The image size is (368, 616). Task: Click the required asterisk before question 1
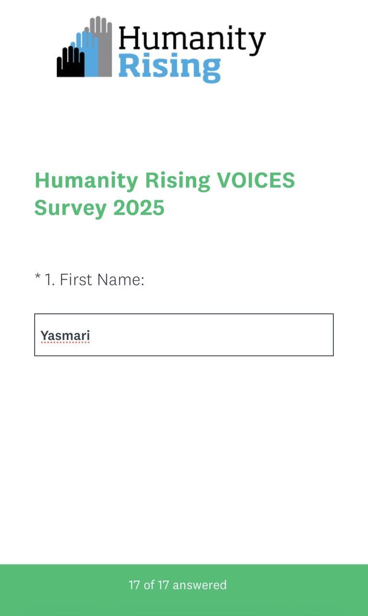[x=38, y=278]
